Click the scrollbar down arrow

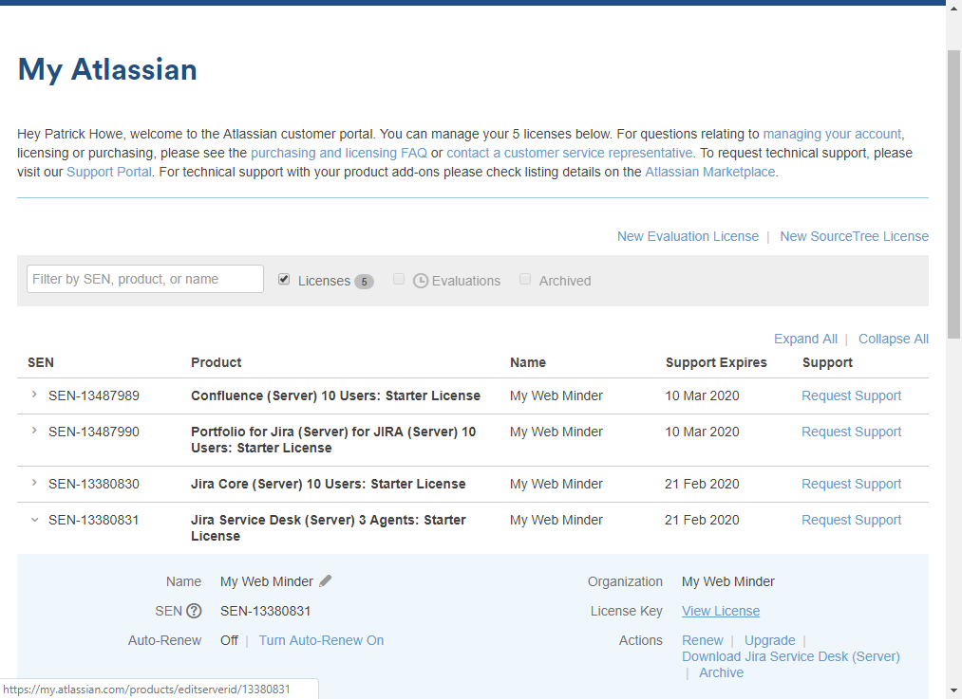(x=953, y=692)
